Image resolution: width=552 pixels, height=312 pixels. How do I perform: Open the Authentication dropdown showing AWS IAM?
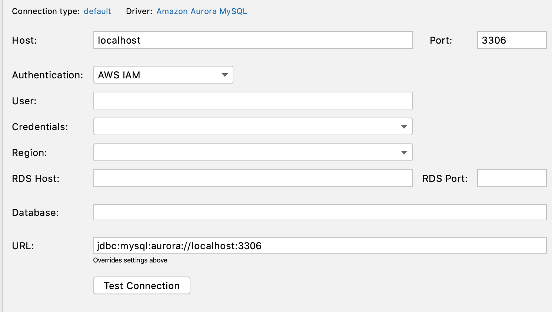pos(163,75)
